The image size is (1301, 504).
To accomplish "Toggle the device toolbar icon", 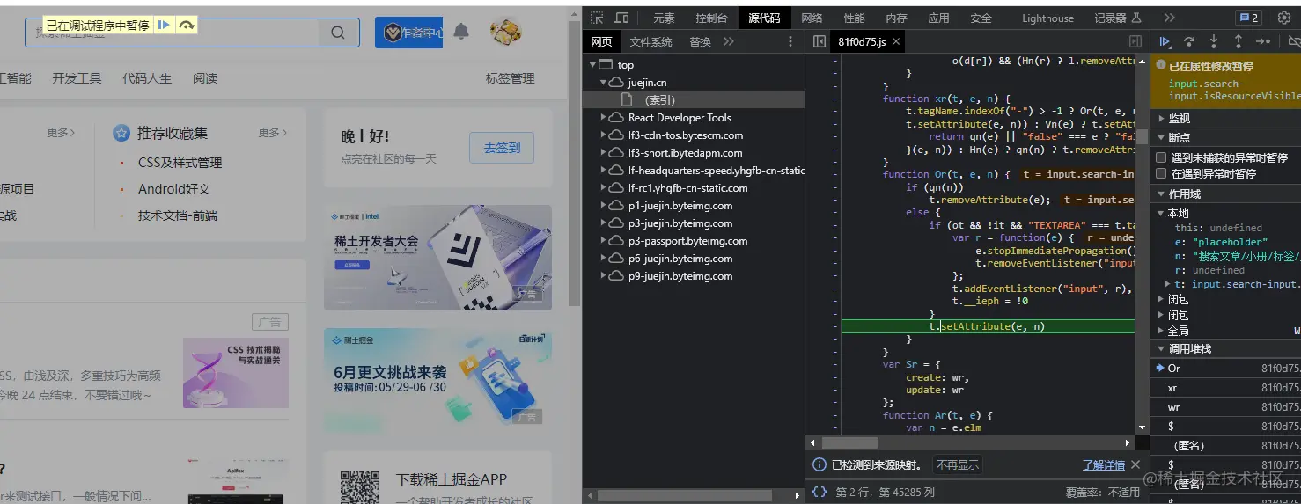I will 621,18.
